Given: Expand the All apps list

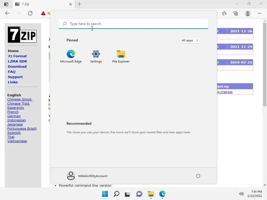Looking at the screenshot, I should click(190, 40).
